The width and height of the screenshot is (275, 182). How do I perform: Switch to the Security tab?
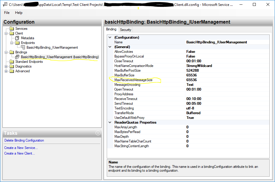[x=125, y=30]
